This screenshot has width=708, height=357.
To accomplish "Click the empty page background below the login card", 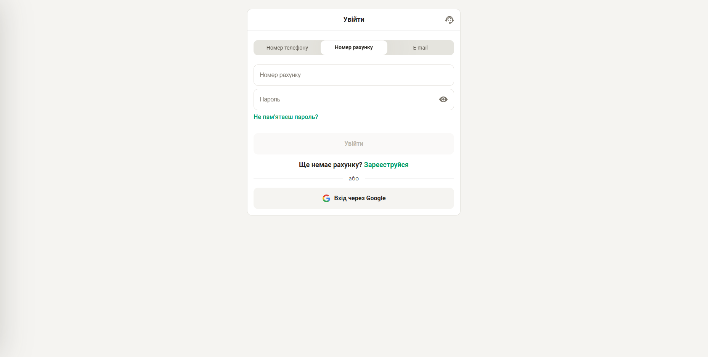I will point(354,286).
